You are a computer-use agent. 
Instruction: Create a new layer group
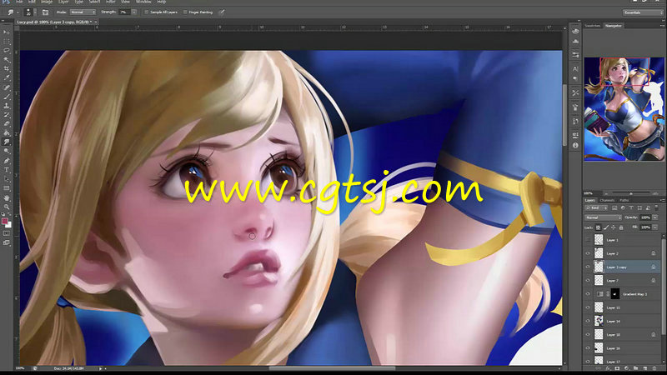[635, 368]
